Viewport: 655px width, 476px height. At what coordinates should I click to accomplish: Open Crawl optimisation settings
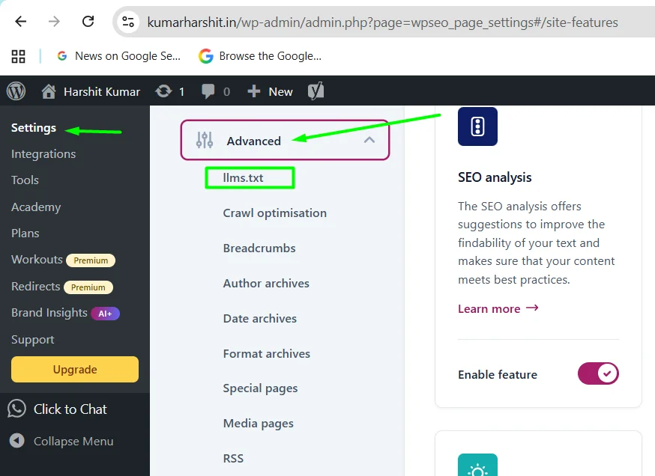tap(274, 213)
